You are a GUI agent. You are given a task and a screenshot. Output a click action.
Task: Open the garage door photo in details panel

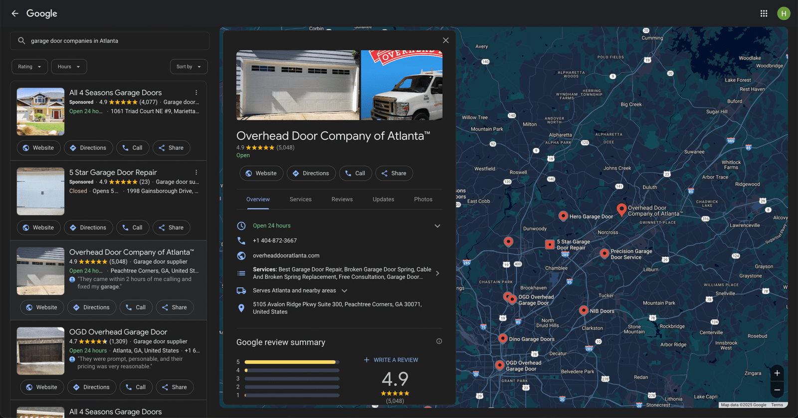[x=298, y=85]
